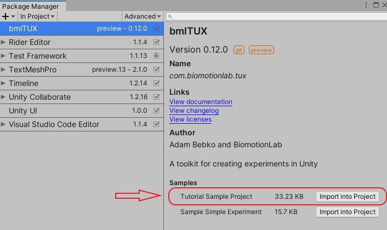
Task: Click author Adam Bebko and BiomotionLab
Action: 226,145
